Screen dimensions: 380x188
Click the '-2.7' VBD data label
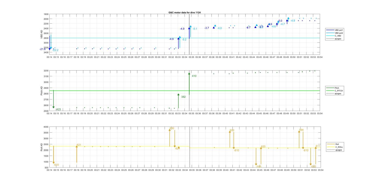[248, 28]
